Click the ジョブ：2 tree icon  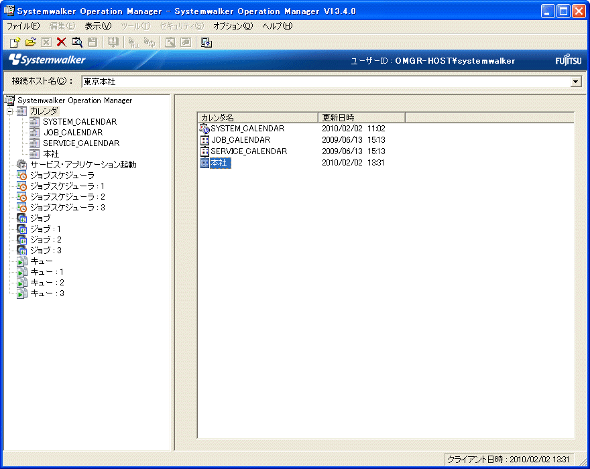[22, 240]
